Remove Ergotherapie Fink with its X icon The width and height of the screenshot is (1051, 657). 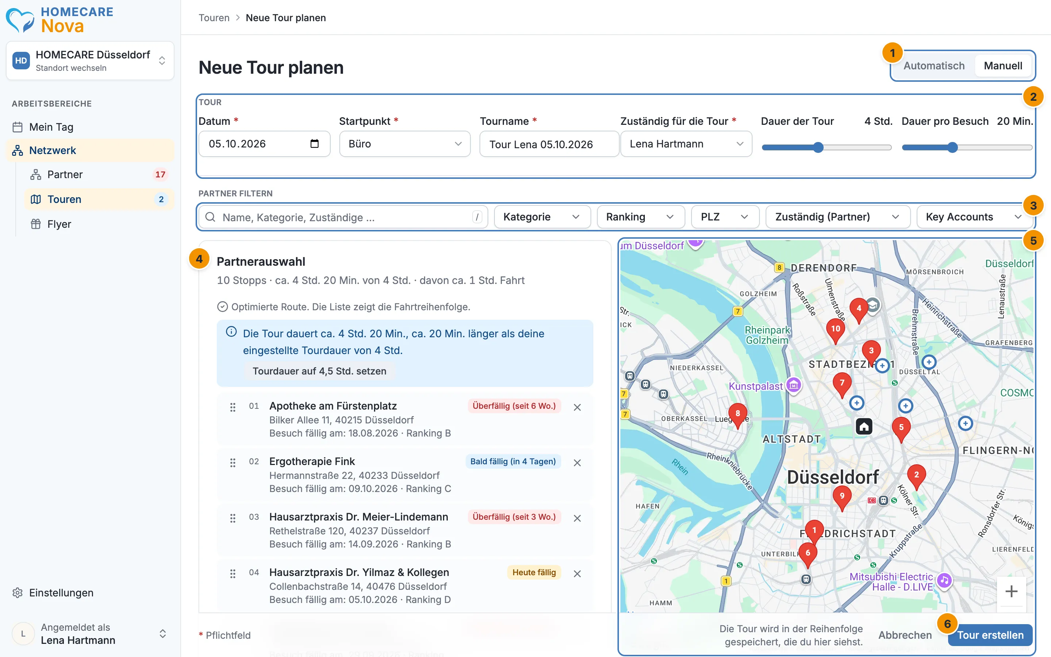click(x=577, y=463)
